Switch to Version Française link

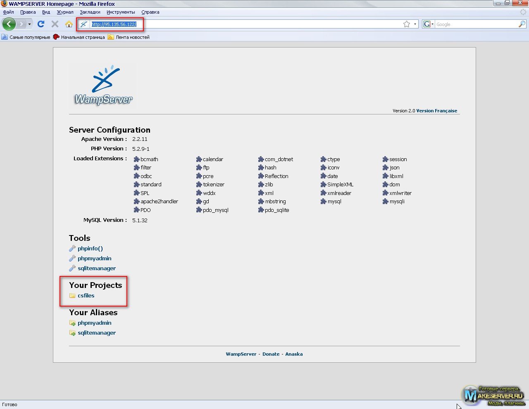pos(436,111)
